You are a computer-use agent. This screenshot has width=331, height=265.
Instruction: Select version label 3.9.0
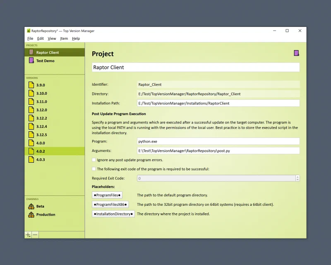click(41, 85)
